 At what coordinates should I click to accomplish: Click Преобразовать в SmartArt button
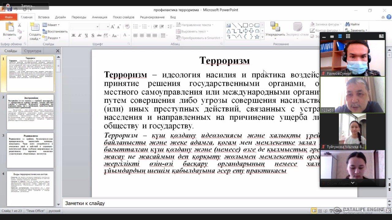198,38
